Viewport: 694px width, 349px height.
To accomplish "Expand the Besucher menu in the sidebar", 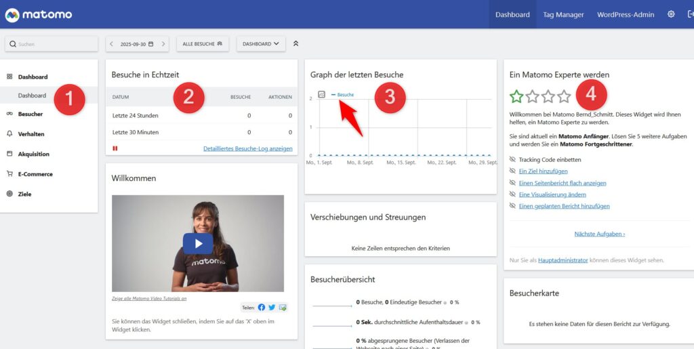I will [x=30, y=114].
